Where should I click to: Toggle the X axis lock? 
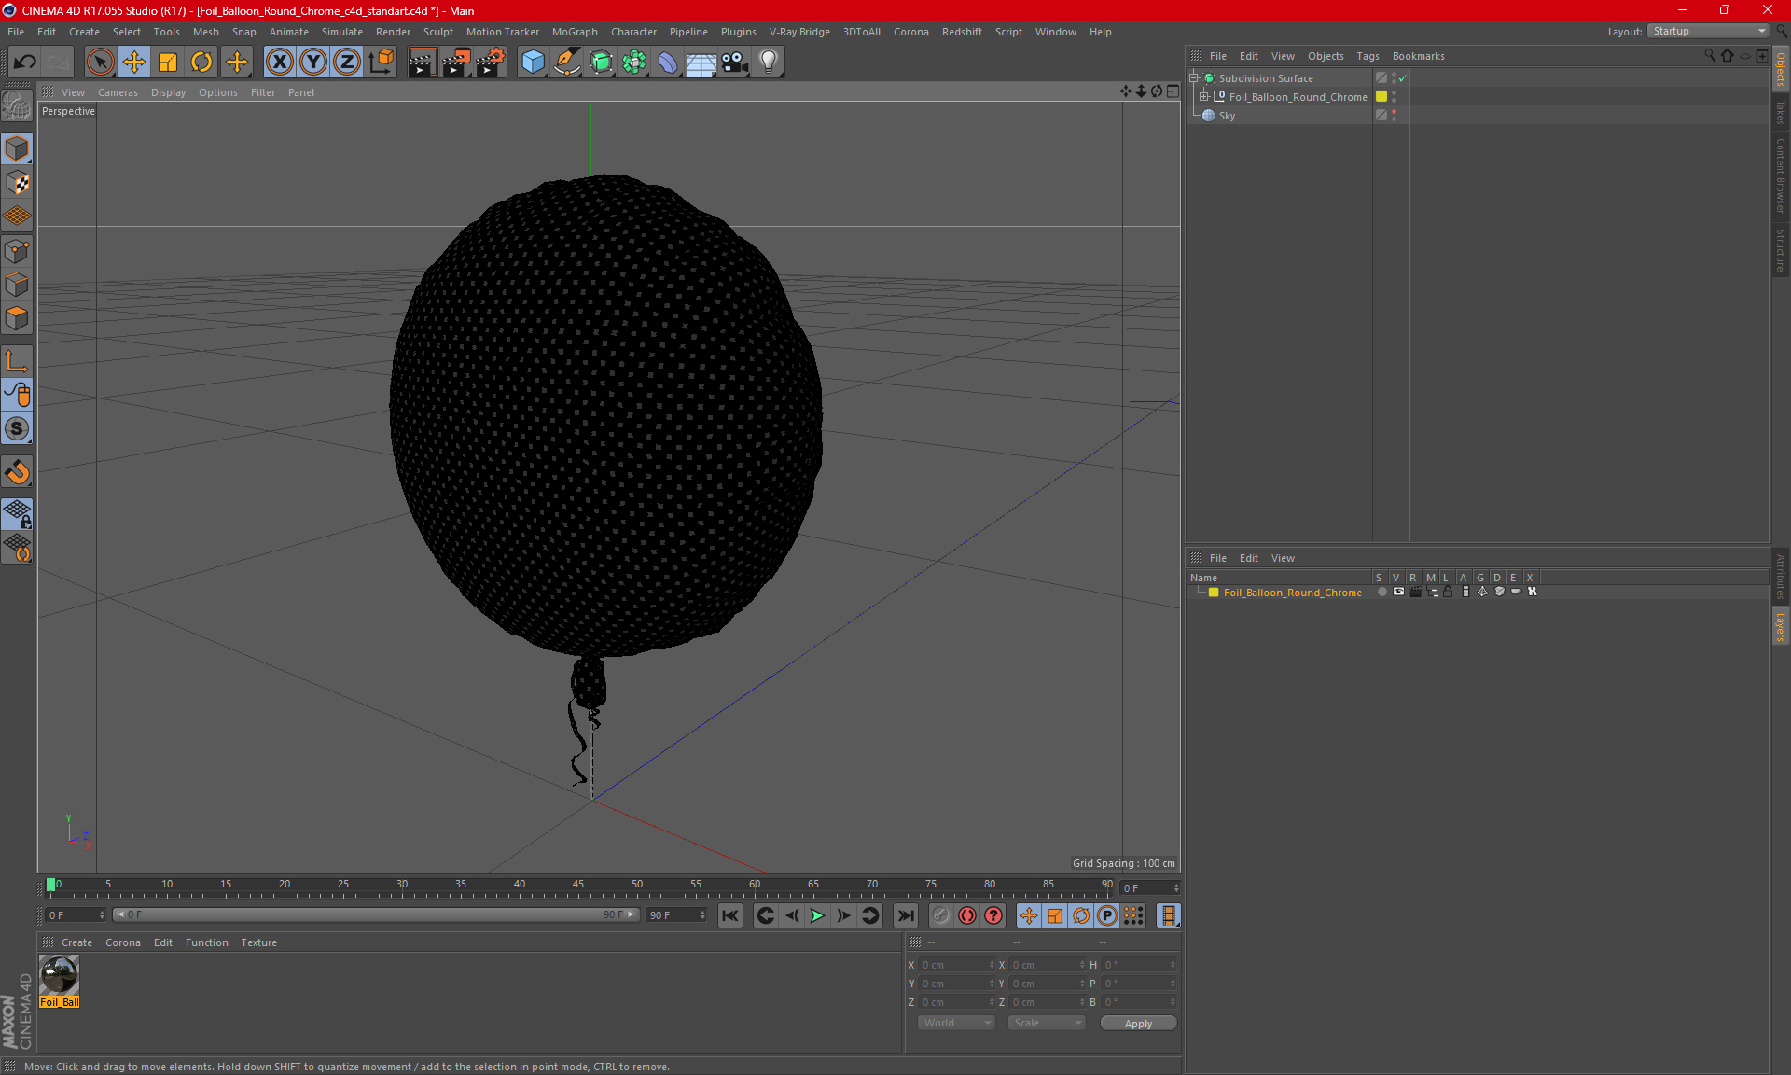[279, 63]
